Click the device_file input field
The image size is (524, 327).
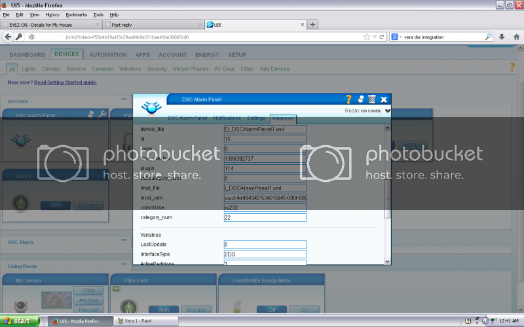pyautogui.click(x=265, y=129)
